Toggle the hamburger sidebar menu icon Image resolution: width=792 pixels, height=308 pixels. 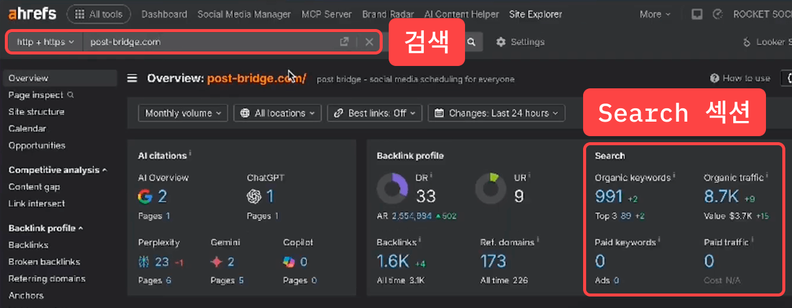[132, 78]
